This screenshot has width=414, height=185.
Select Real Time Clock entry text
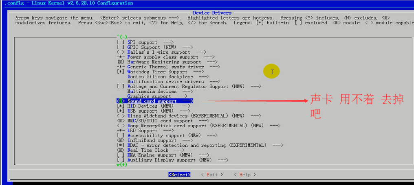148,150
